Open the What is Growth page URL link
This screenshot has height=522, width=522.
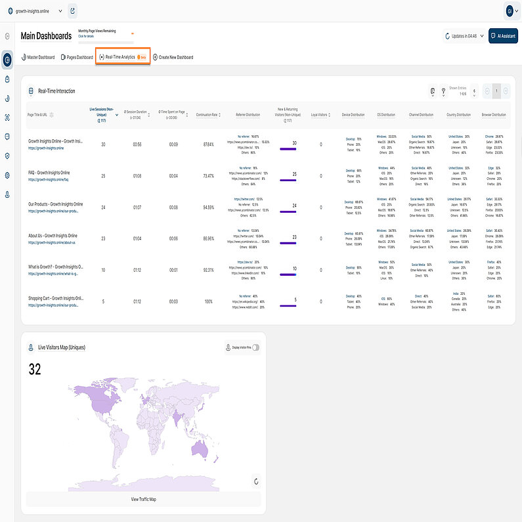pos(53,274)
